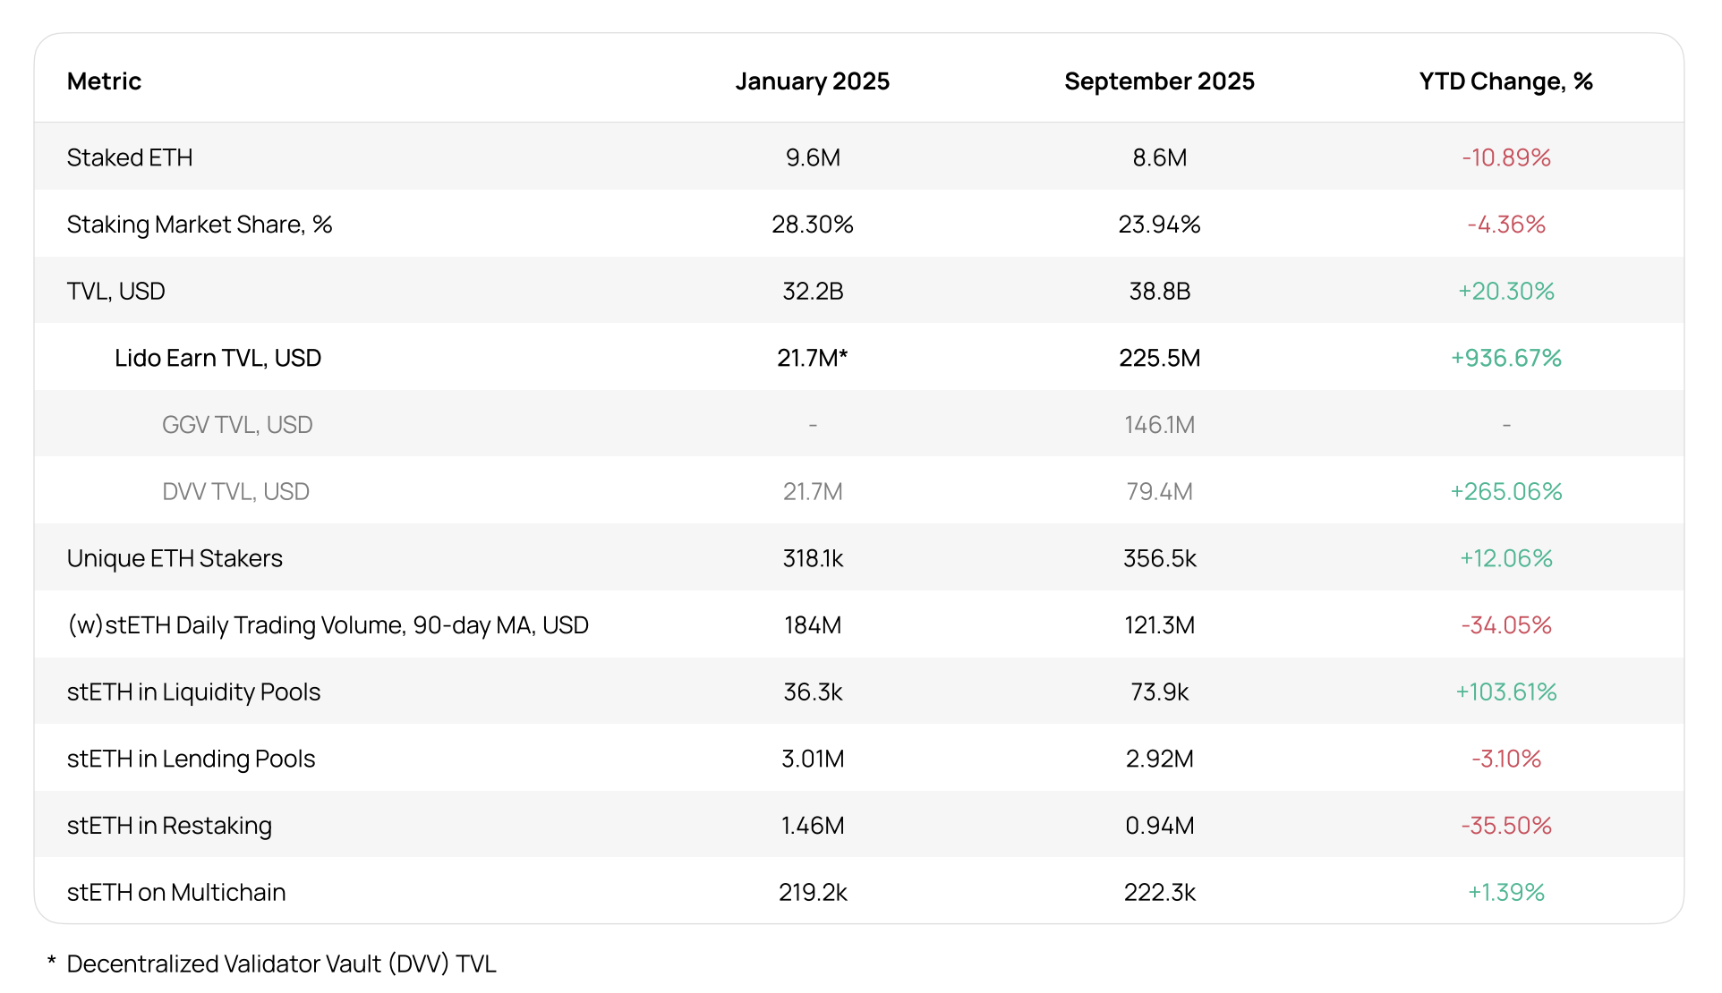Screen dimensions: 1722x993
Task: Click the January 2025 column header
Action: 812,81
